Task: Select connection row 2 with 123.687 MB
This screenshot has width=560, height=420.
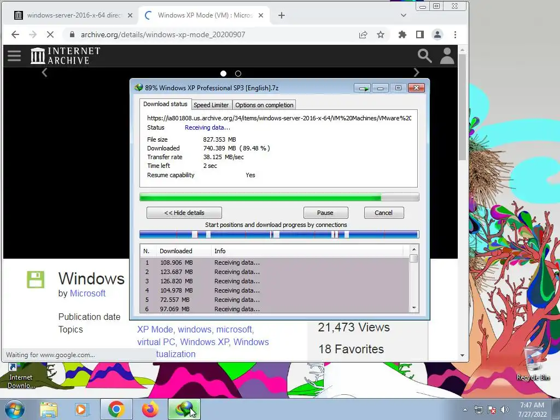Action: click(x=275, y=272)
